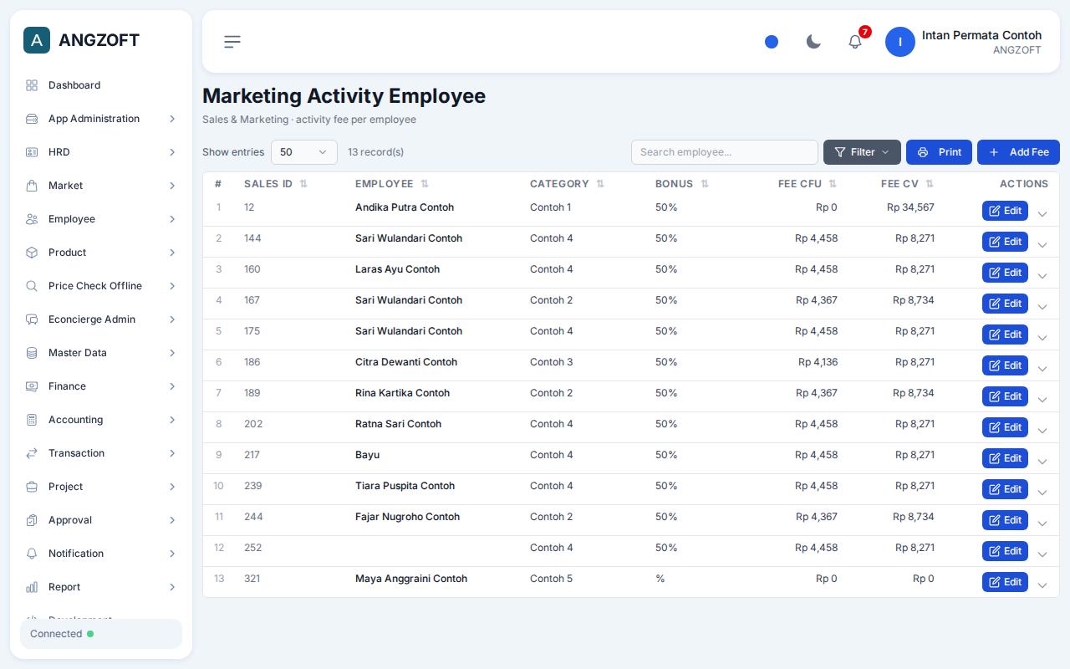Click the Report bar chart icon

32,587
